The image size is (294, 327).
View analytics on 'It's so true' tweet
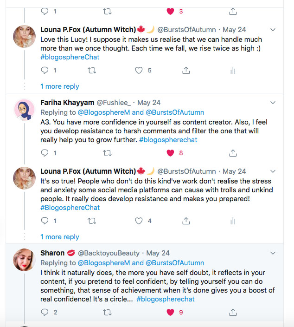coord(233,221)
